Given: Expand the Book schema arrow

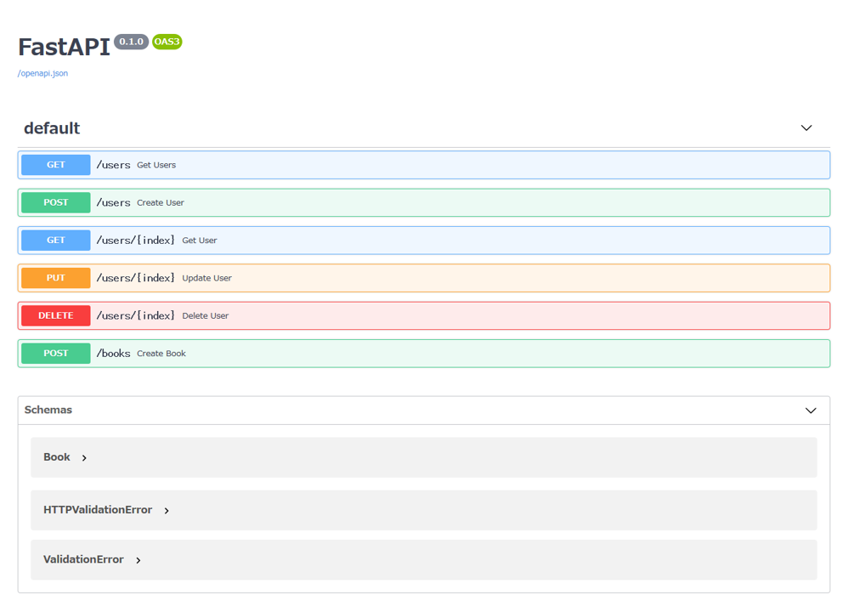Looking at the screenshot, I should click(x=84, y=458).
